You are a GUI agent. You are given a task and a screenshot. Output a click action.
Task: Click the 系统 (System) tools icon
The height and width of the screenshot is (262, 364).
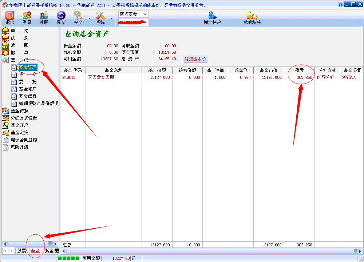pos(100,16)
